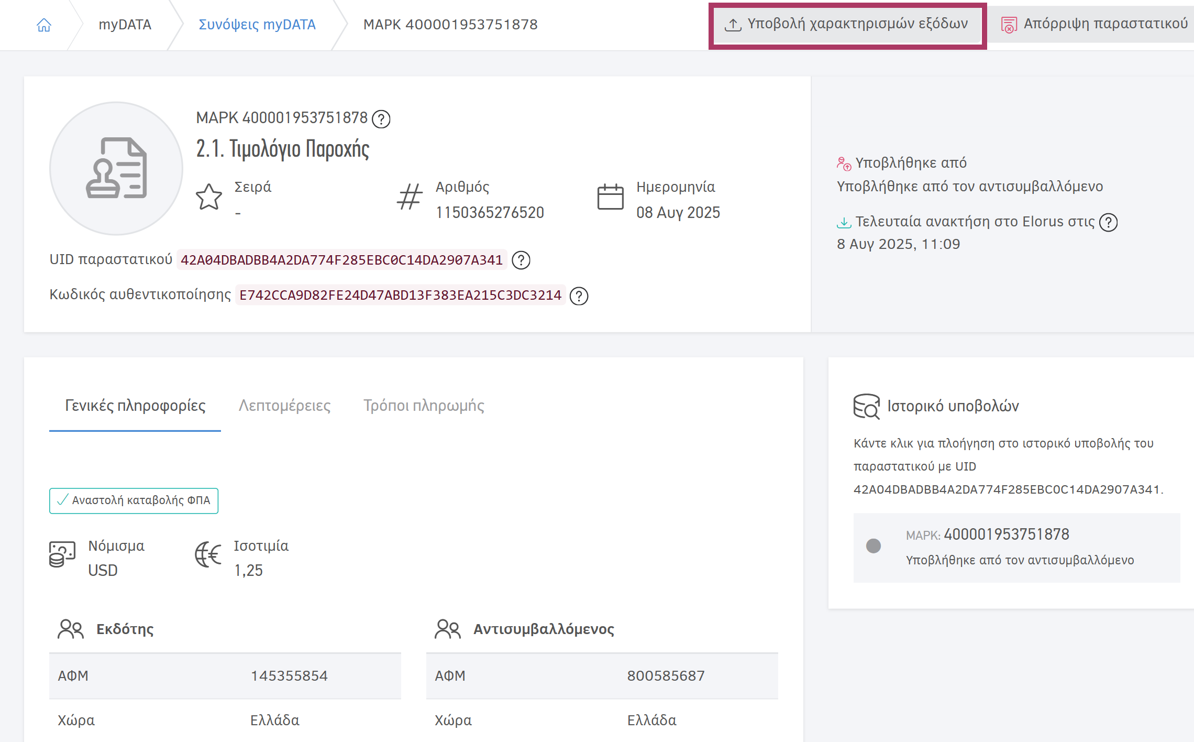The image size is (1194, 742).
Task: Select issuer ΑΦΜ value 145355854
Action: [x=289, y=676]
